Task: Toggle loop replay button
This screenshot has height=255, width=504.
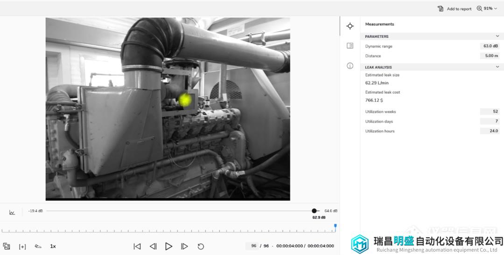Action: [x=201, y=246]
